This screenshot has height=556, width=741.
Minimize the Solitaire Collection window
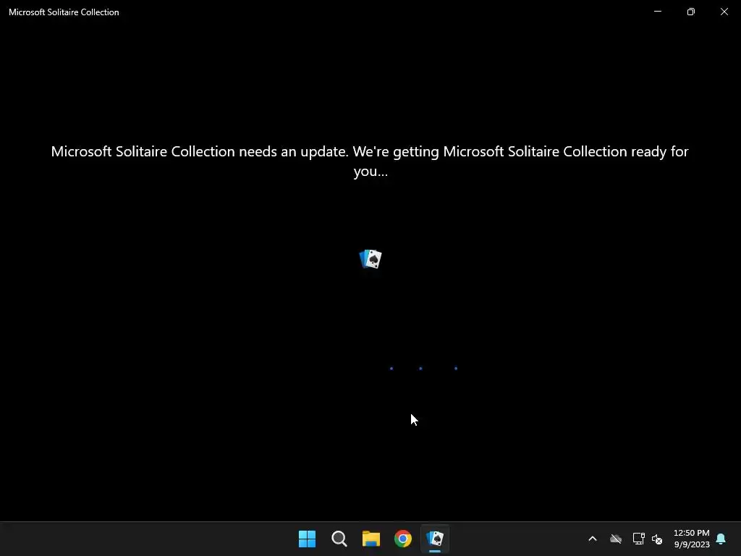click(658, 12)
